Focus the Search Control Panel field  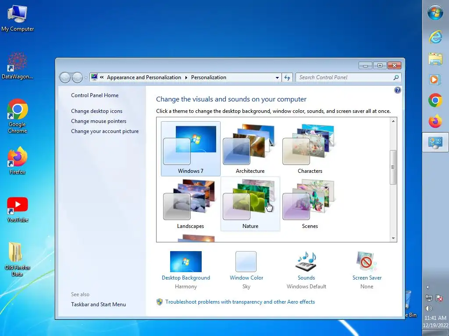pyautogui.click(x=345, y=77)
